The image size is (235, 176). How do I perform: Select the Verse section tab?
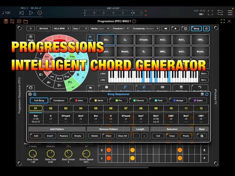coord(99,100)
